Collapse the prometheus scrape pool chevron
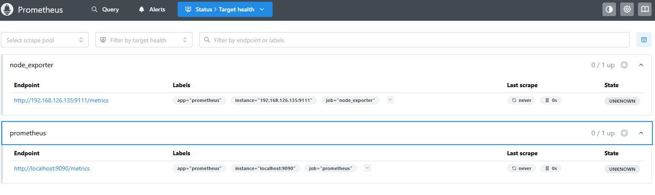 [x=641, y=133]
